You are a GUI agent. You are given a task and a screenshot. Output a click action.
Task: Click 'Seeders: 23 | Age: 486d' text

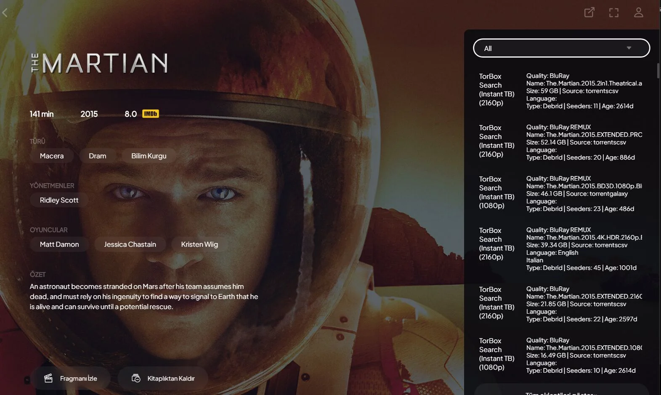click(x=600, y=209)
